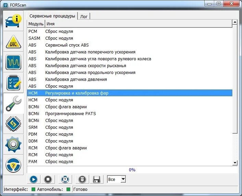
Task: Stop the running procedure
Action: (48, 179)
